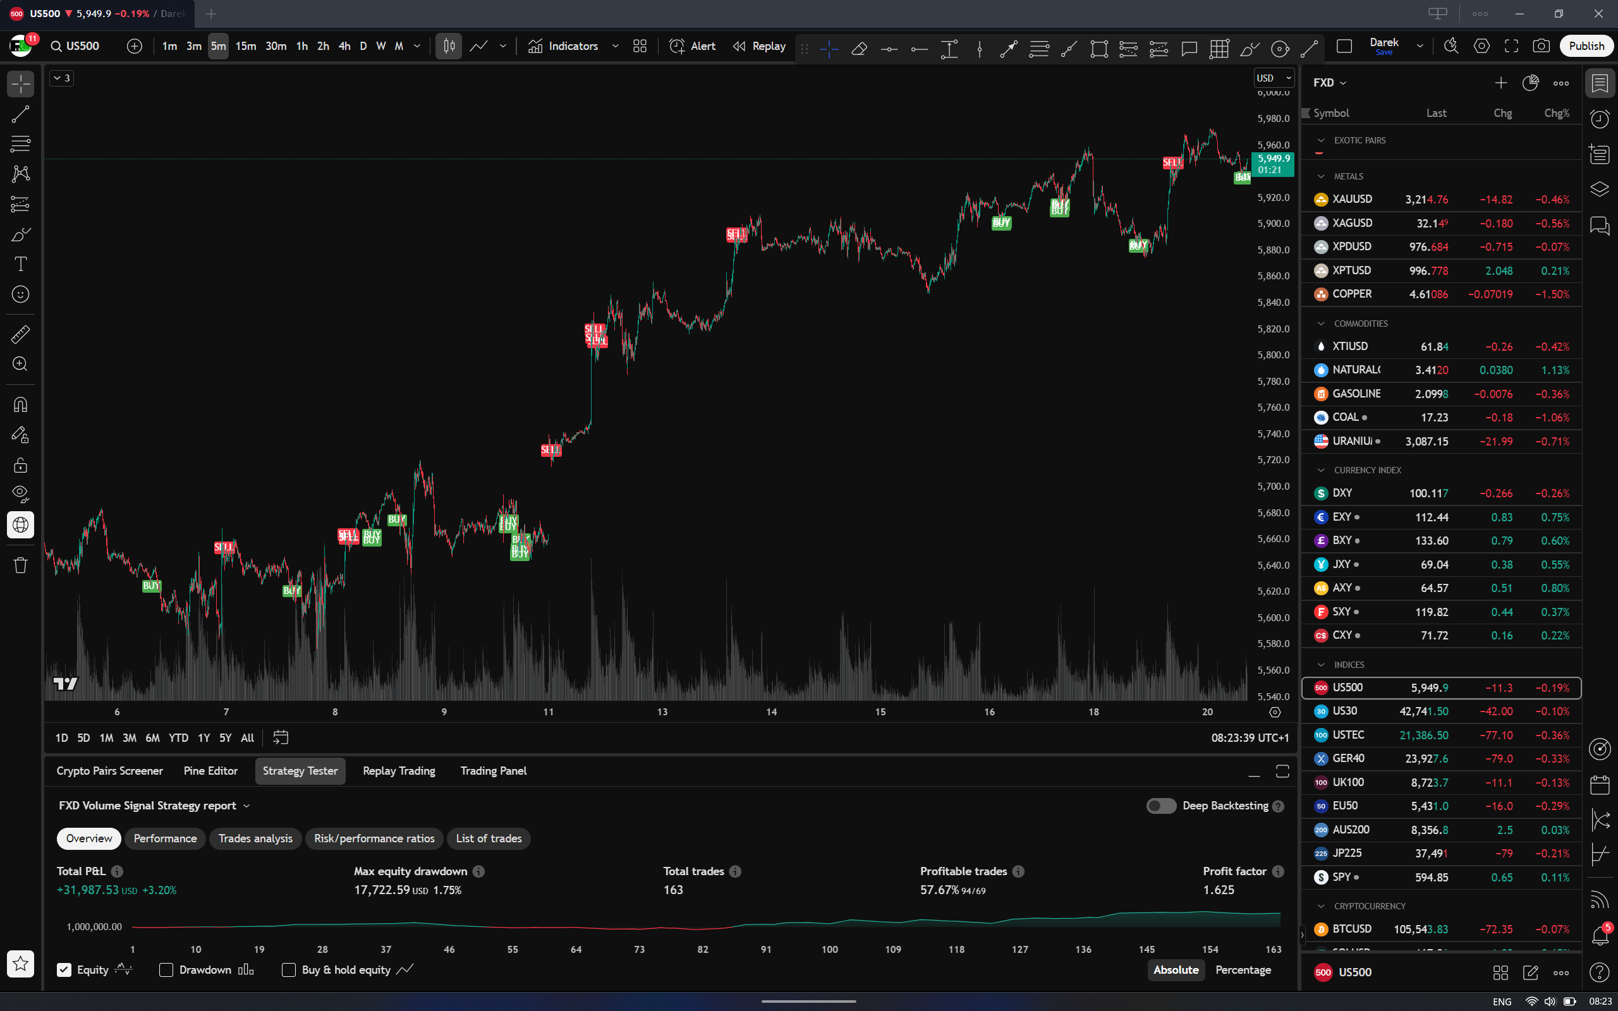
Task: Click the trash remove objects icon
Action: coord(21,565)
